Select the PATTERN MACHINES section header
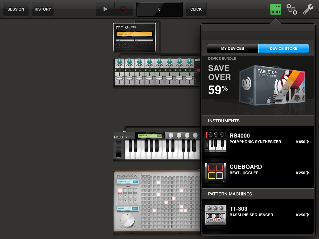Screen dimensions: 319x239 [258, 194]
